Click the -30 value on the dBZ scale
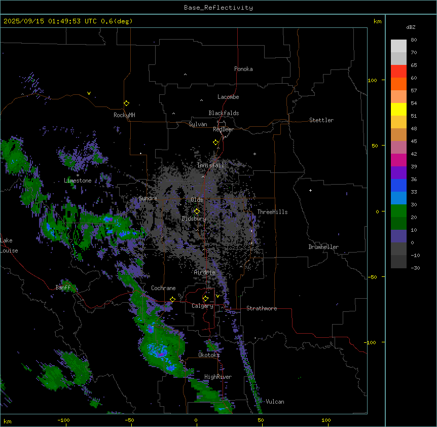Image resolution: width=437 pixels, height=427 pixels. (x=415, y=268)
